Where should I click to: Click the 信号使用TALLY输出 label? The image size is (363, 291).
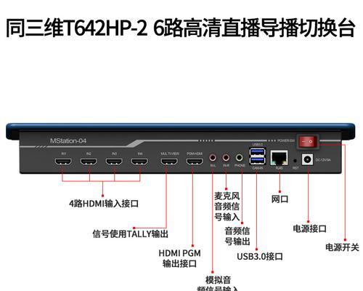click(130, 234)
